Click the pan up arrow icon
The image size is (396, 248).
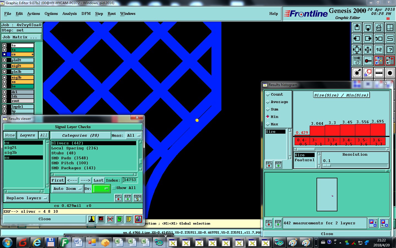click(357, 28)
